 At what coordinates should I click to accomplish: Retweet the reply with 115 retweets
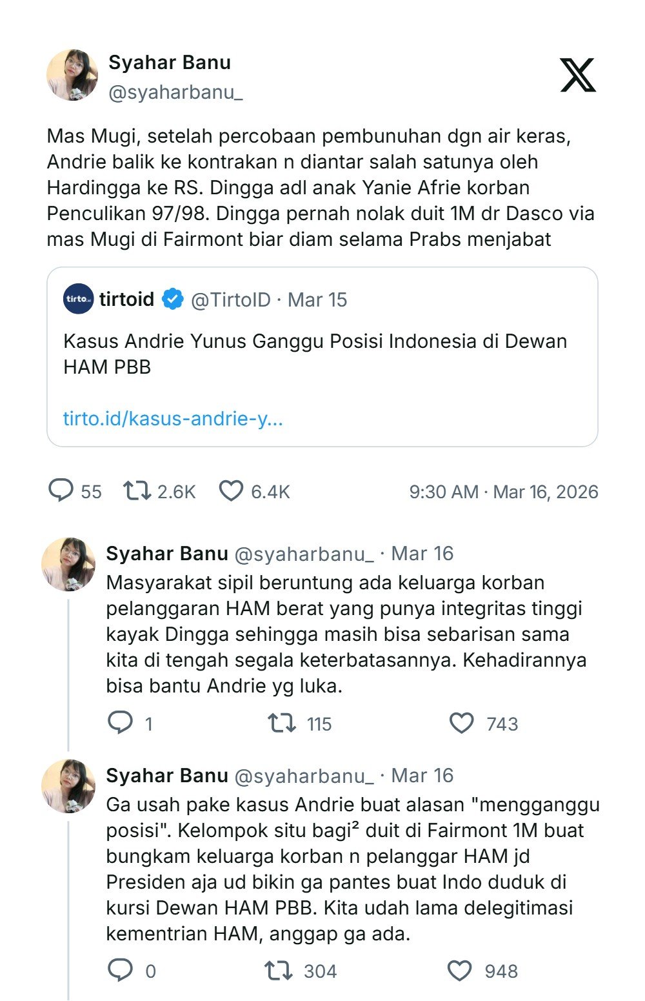click(282, 723)
